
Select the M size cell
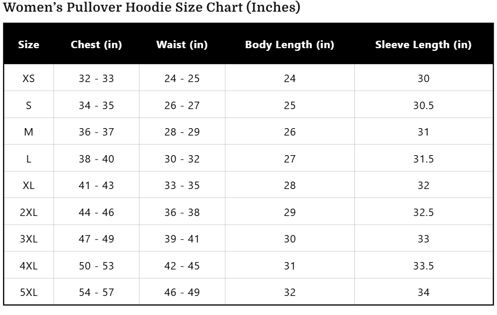[29, 132]
